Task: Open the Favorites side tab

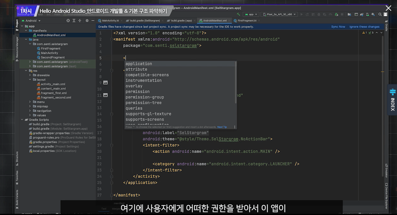Action: point(17,177)
